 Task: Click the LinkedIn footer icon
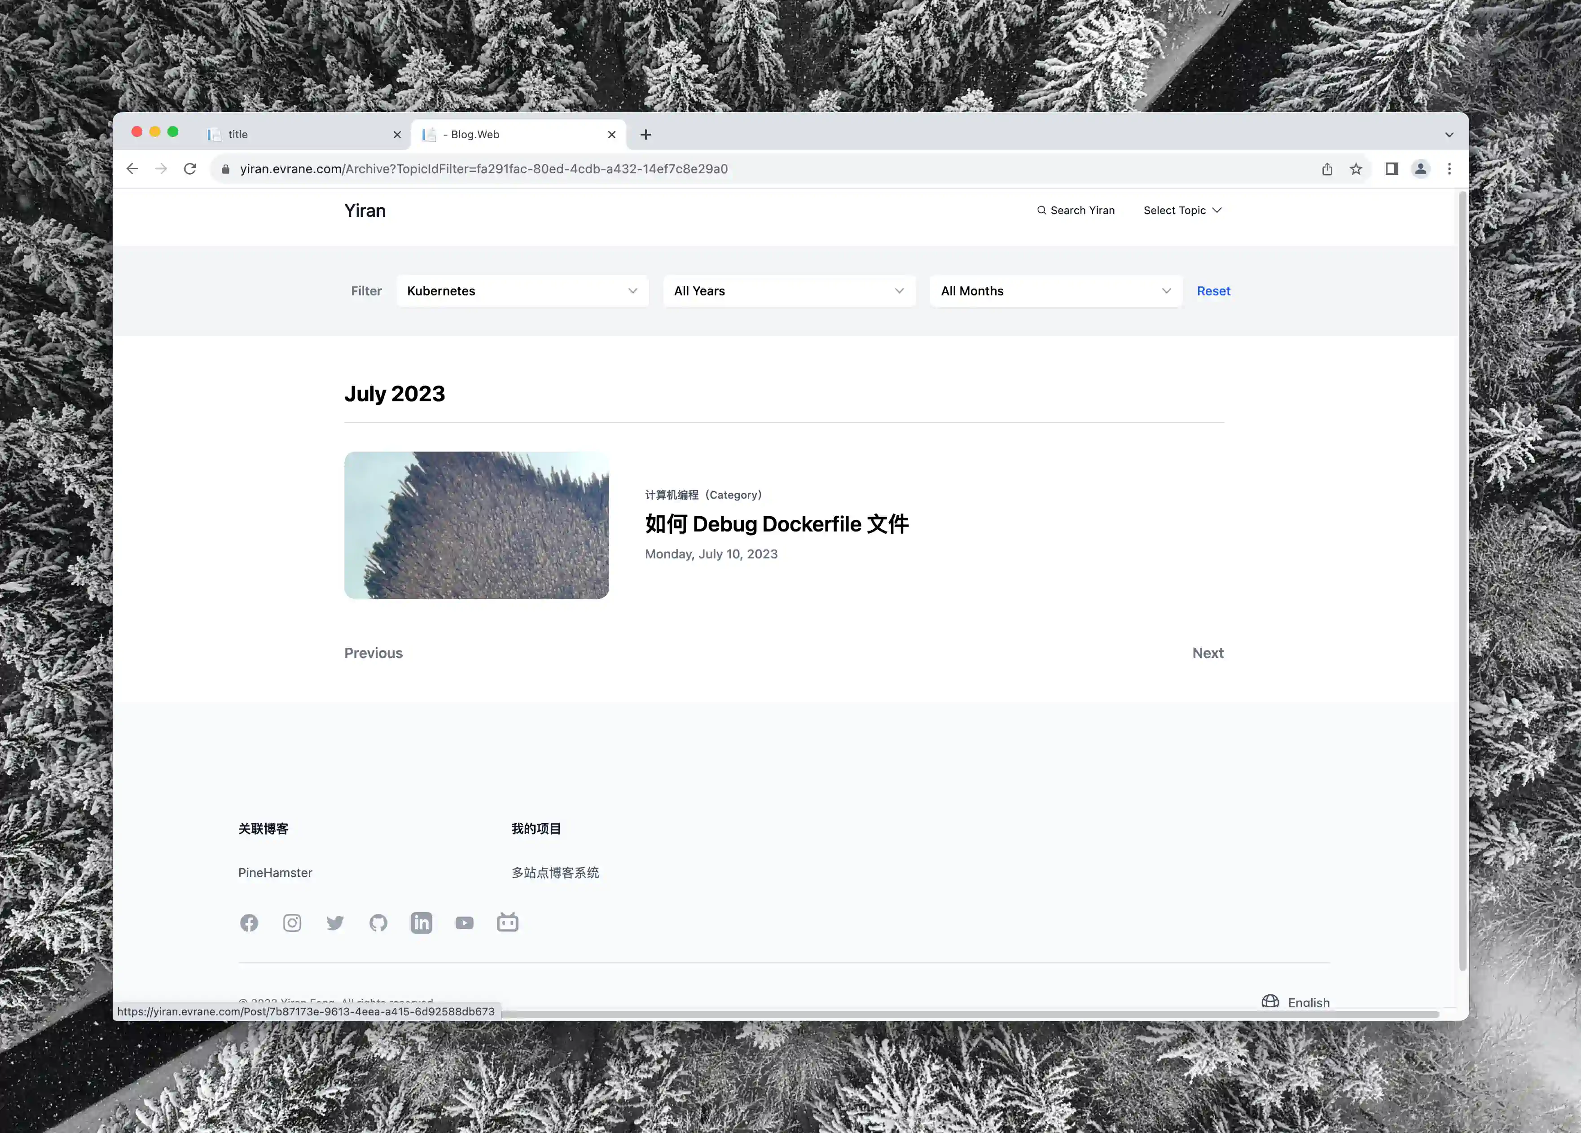pyautogui.click(x=421, y=922)
